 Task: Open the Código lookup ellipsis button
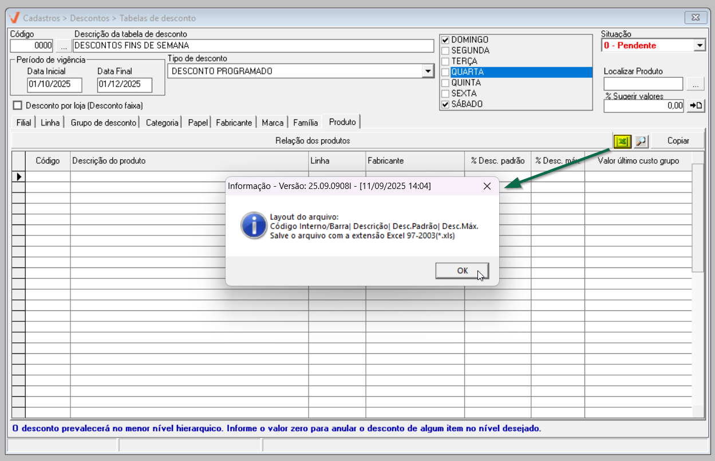click(x=64, y=45)
